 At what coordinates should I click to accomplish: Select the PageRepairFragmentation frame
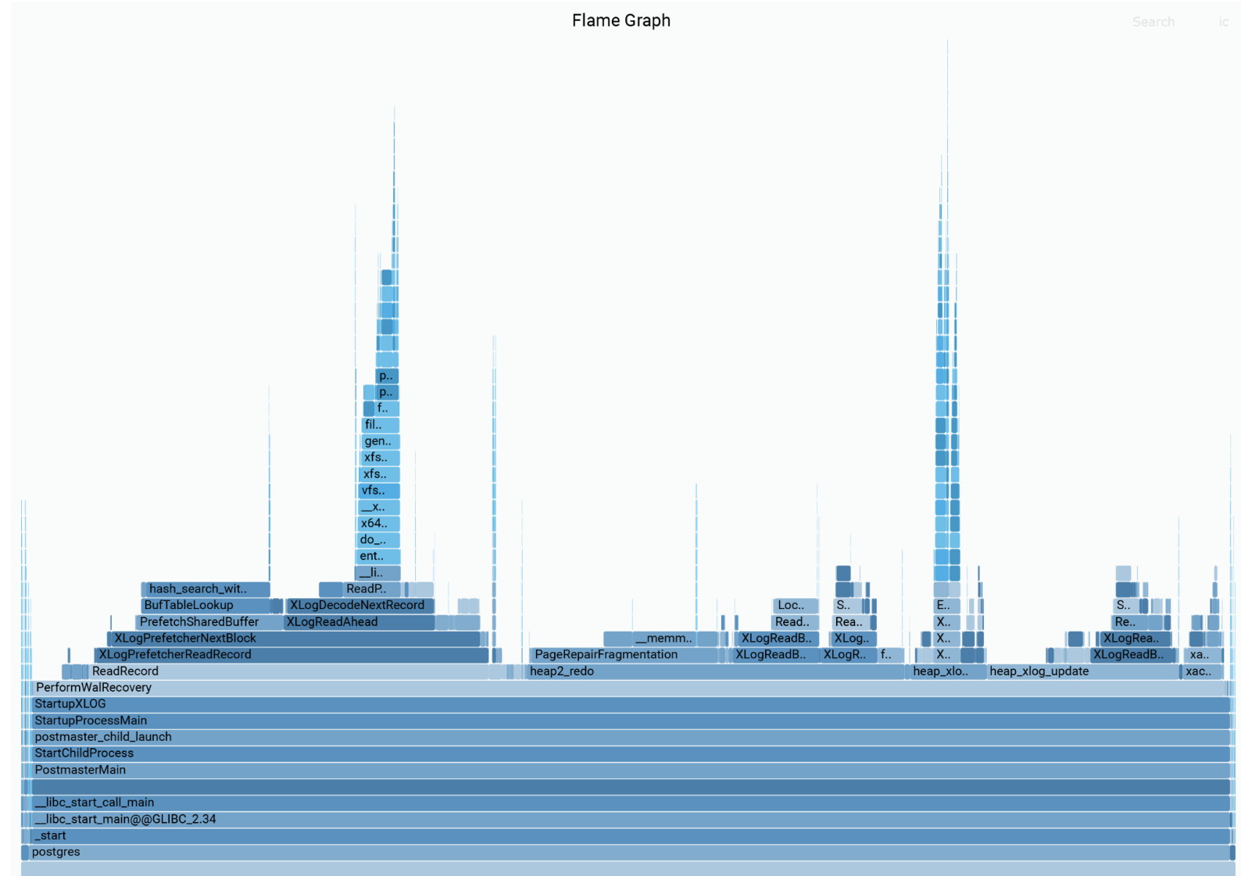coord(628,655)
